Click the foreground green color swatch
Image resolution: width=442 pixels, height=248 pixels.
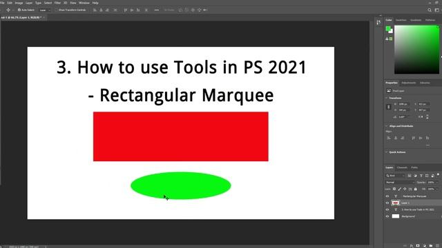(388, 28)
